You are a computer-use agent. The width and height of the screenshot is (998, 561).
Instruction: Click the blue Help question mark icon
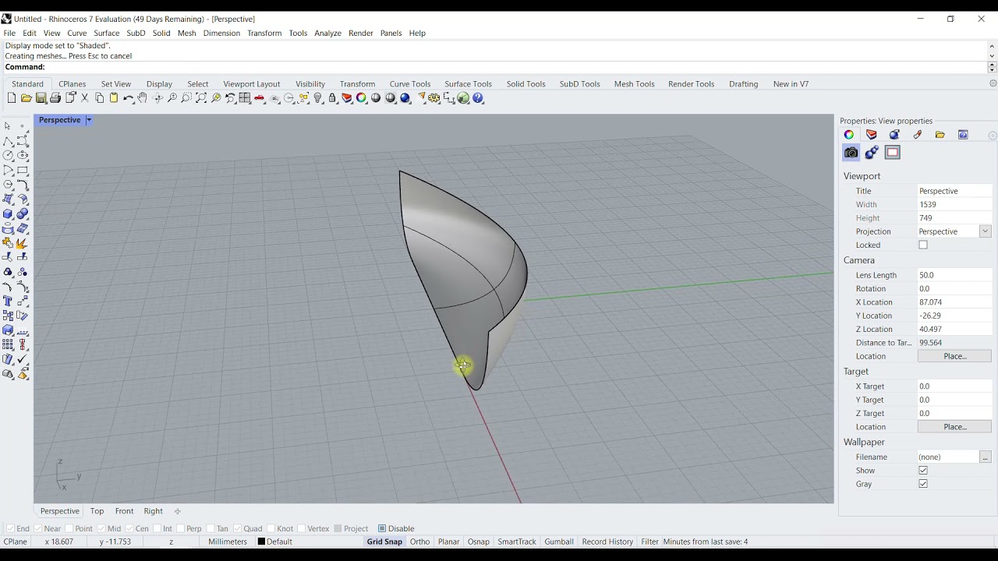478,98
